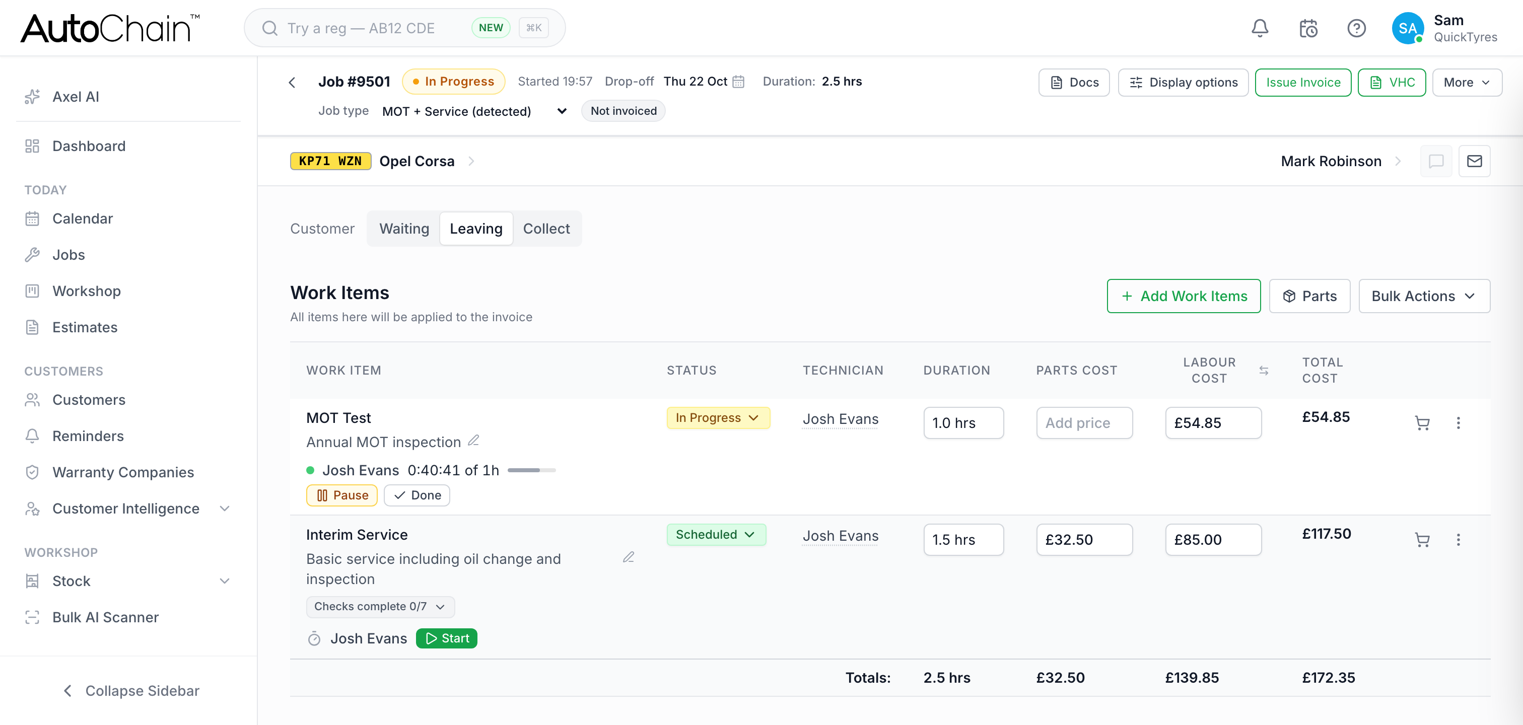Open cart icon for MOT Test row
The image size is (1523, 725).
pyautogui.click(x=1422, y=423)
